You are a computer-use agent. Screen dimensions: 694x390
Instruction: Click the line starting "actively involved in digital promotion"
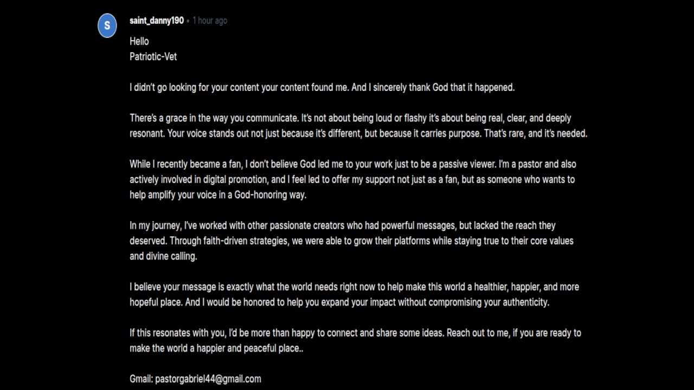tap(352, 179)
